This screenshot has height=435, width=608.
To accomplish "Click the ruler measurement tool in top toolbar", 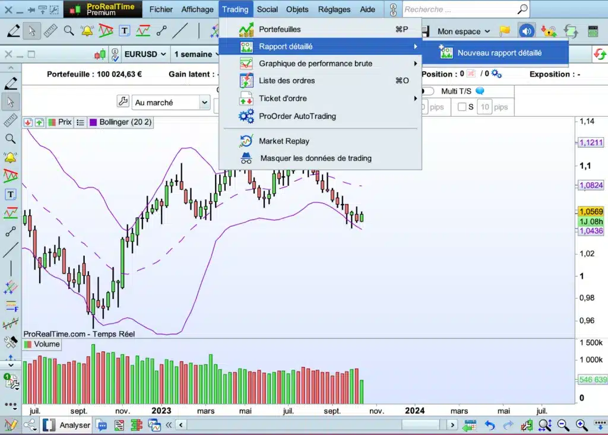I will (x=50, y=30).
